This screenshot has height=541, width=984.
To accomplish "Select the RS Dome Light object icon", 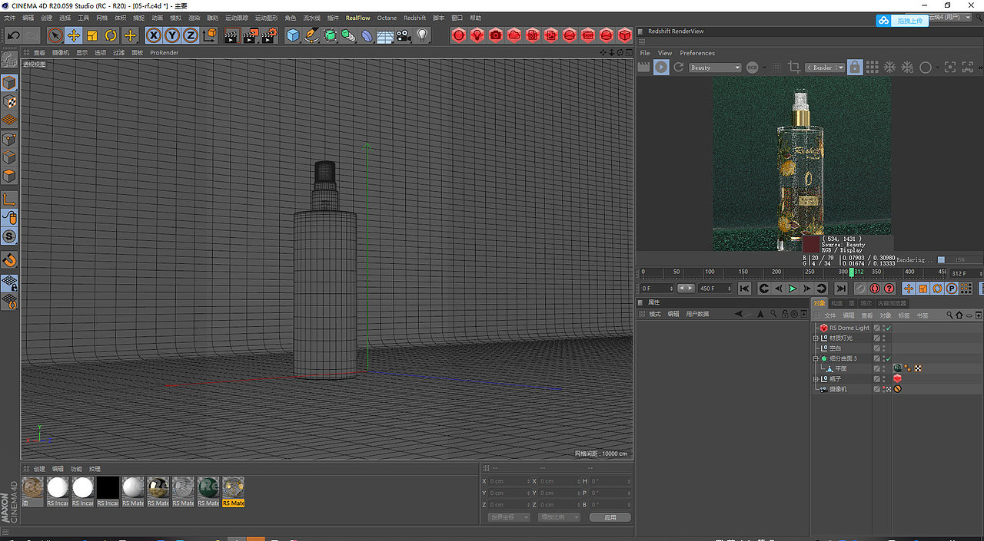I will [x=823, y=328].
